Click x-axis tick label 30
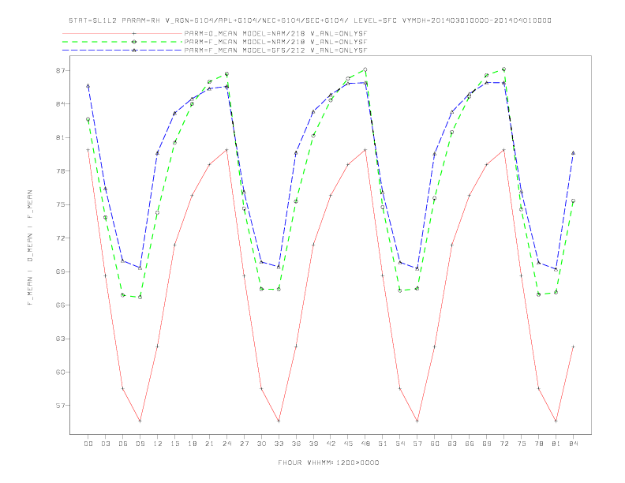The width and height of the screenshot is (625, 483). 261,444
